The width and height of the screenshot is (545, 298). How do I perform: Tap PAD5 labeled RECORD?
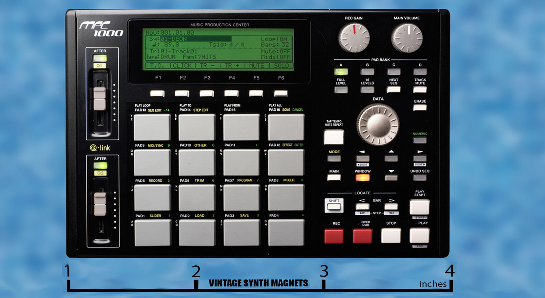click(x=152, y=197)
